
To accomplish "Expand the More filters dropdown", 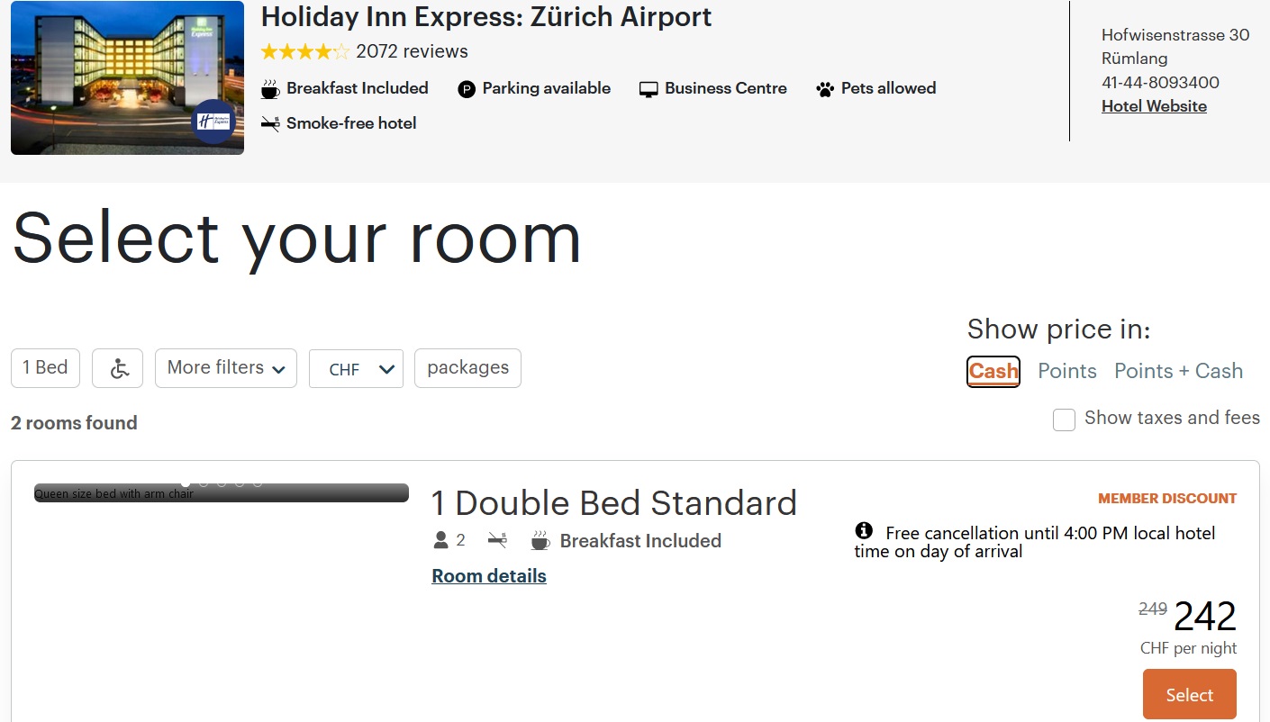I will click(x=226, y=368).
